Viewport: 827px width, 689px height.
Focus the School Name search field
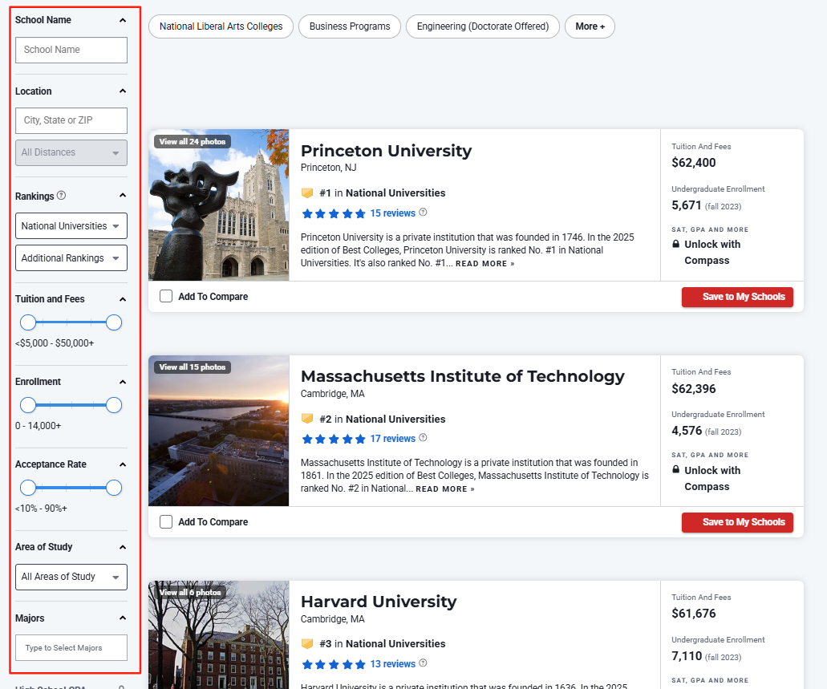71,50
